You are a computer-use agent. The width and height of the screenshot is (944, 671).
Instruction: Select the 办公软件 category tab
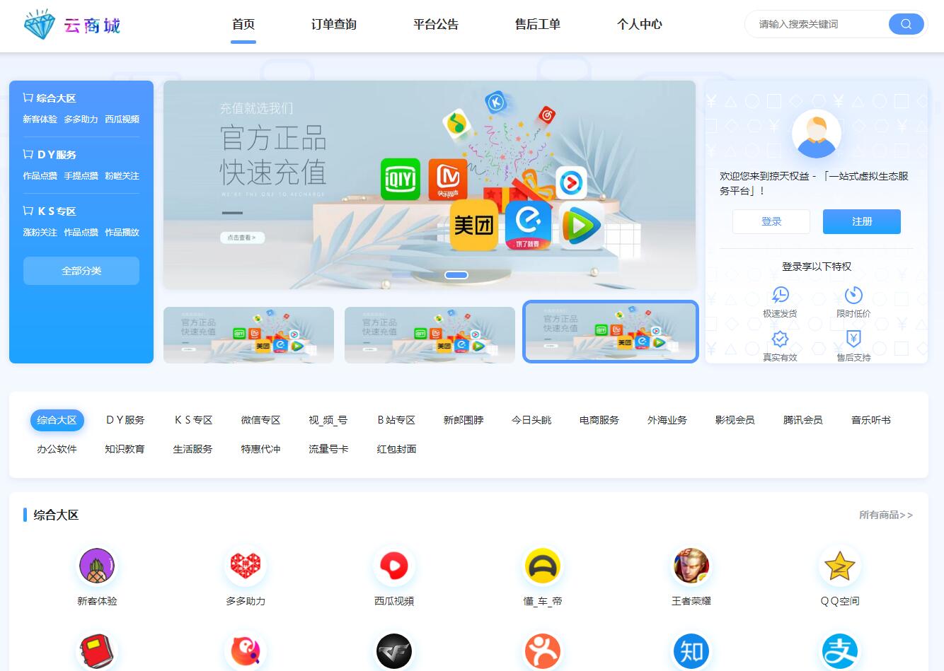57,449
